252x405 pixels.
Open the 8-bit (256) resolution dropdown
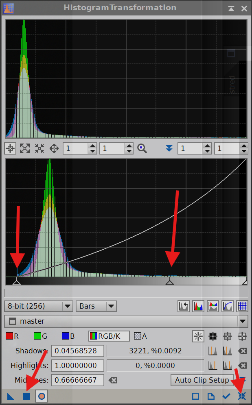(38, 306)
